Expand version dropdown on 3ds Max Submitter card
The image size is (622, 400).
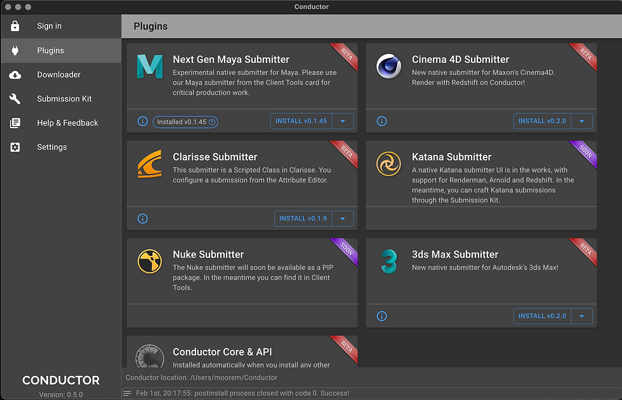point(582,316)
